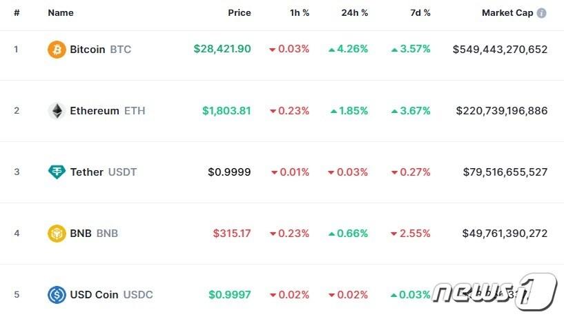Click Ethereum's $220,739,196,886 market cap
Image resolution: width=564 pixels, height=319 pixels.
coord(502,111)
